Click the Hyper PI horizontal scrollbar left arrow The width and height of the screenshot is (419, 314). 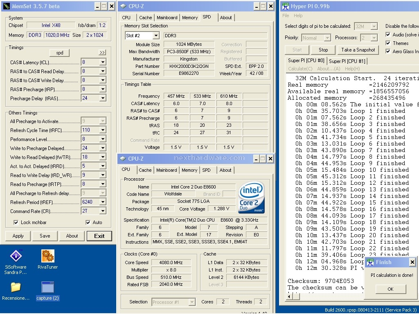[289, 296]
